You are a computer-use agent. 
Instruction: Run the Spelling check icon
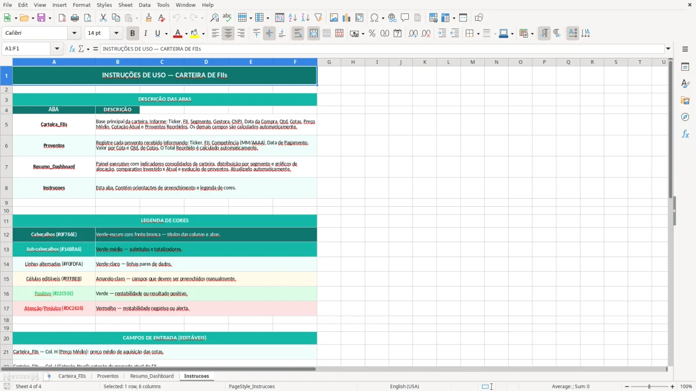click(x=227, y=18)
